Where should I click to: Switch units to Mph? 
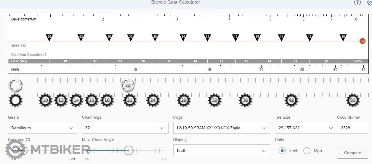pyautogui.click(x=307, y=151)
